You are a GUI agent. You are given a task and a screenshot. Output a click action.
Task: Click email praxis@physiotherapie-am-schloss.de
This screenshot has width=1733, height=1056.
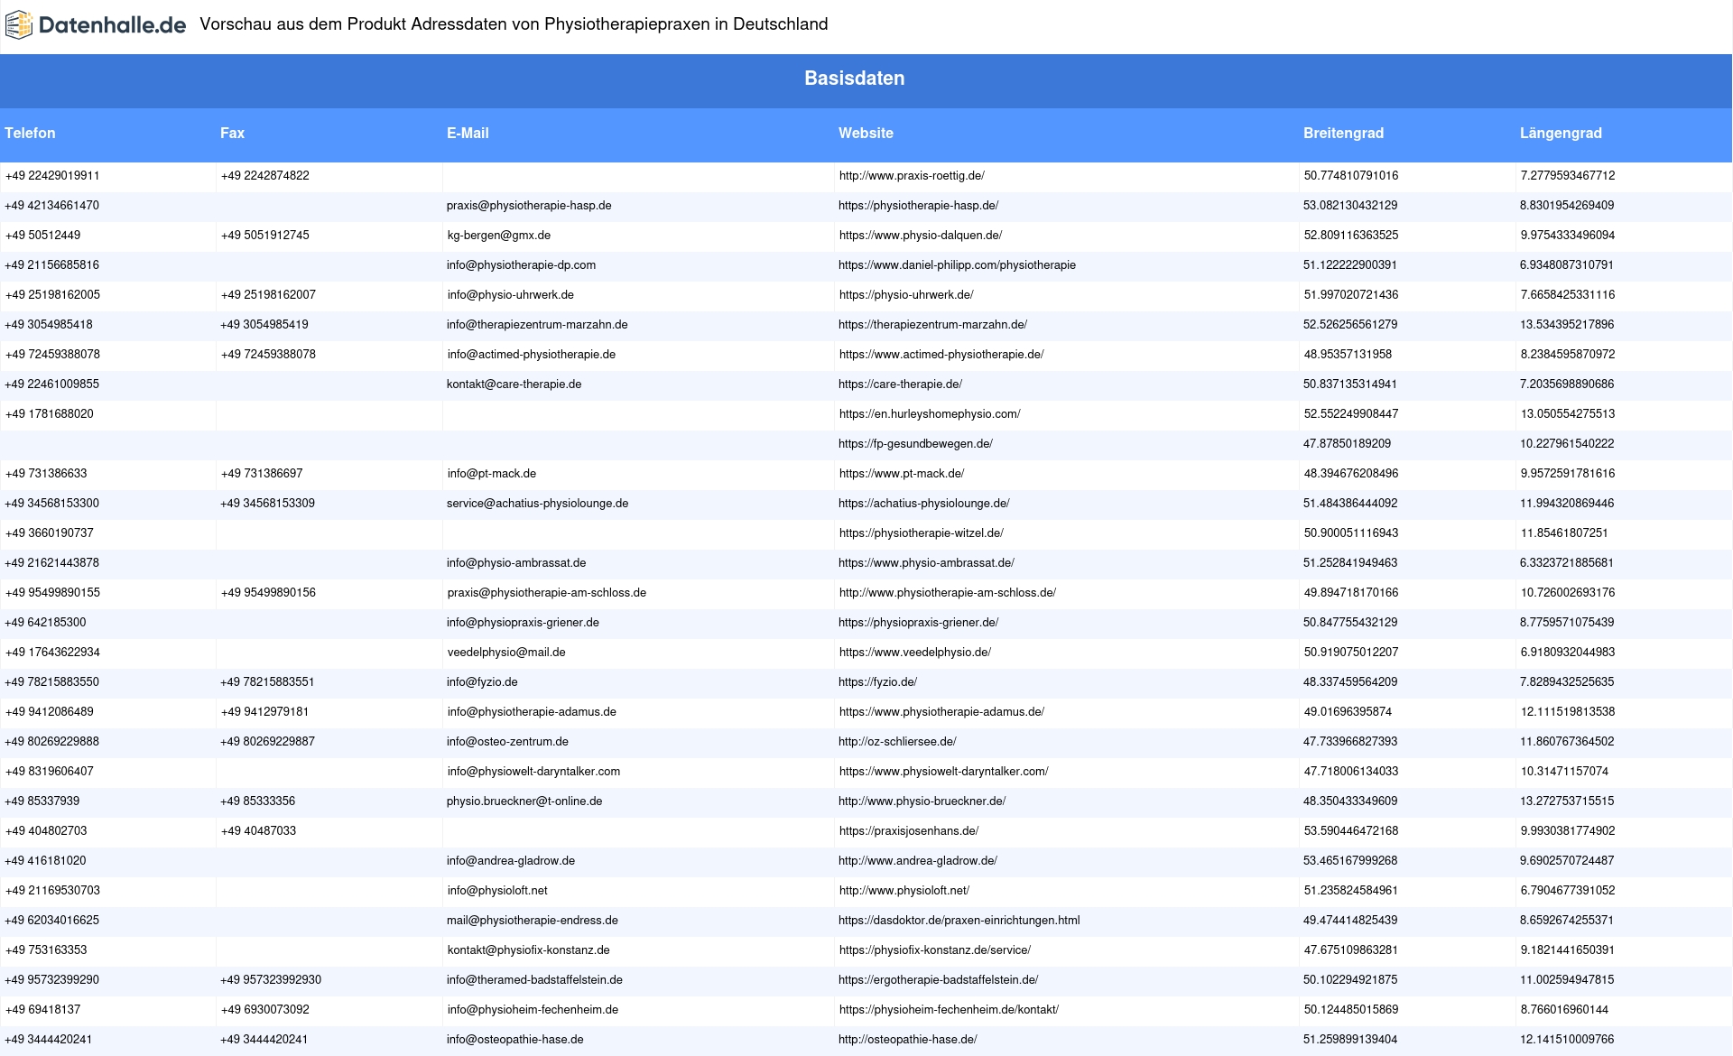(x=547, y=593)
